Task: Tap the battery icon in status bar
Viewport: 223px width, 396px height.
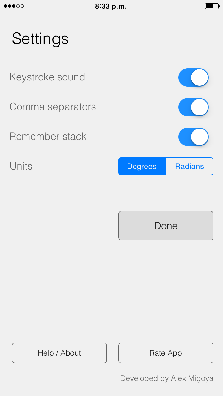Action: click(x=212, y=6)
